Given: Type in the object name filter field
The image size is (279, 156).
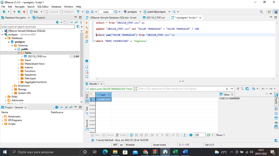Looking at the screenshot, I should (x=37, y=27).
